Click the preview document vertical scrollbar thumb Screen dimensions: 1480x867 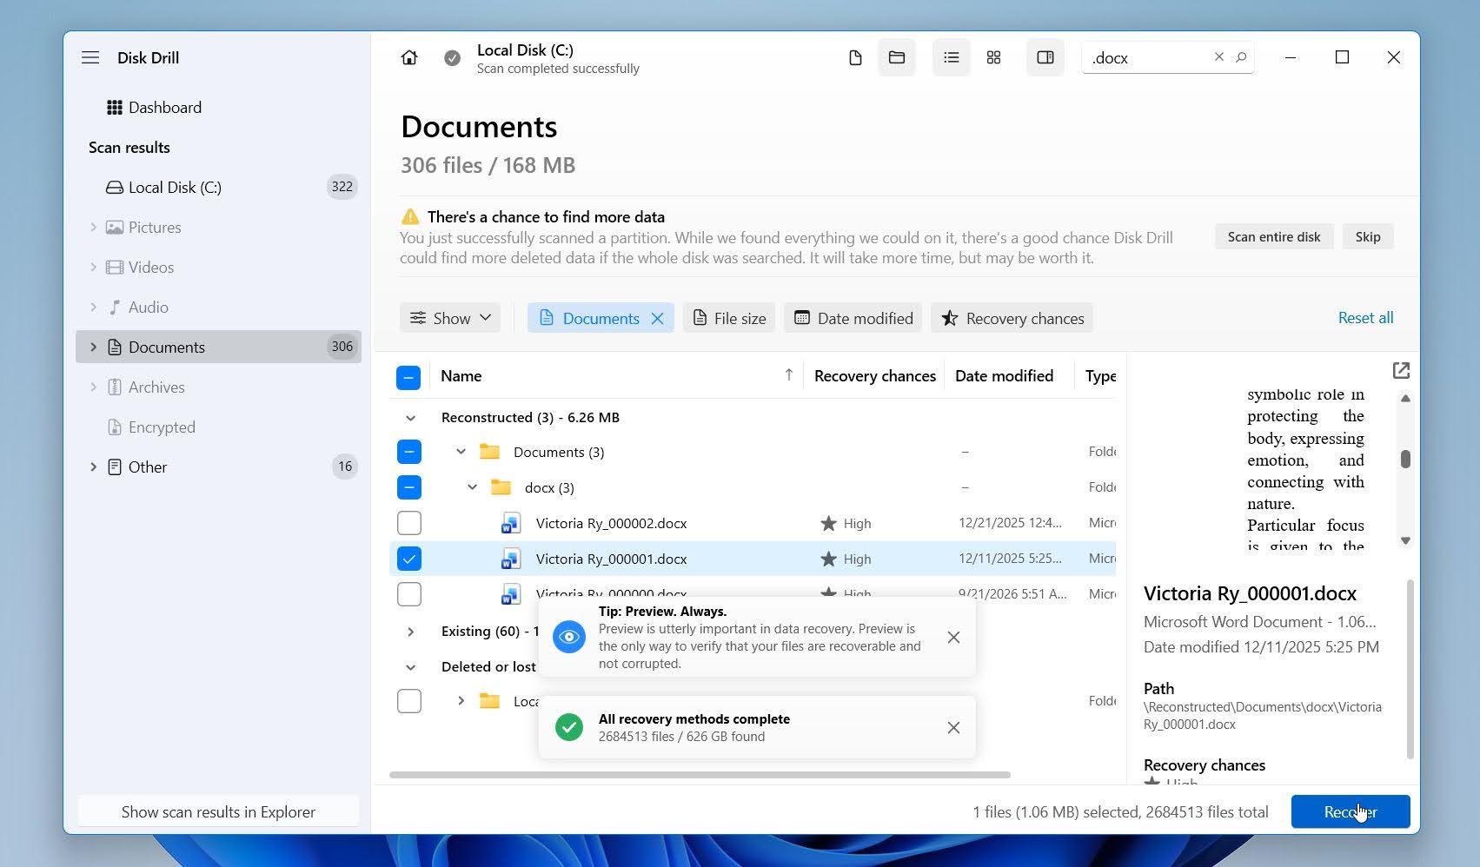(x=1405, y=459)
